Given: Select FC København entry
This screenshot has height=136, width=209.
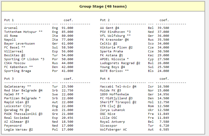Looking at the screenshot, I should [18, 67].
